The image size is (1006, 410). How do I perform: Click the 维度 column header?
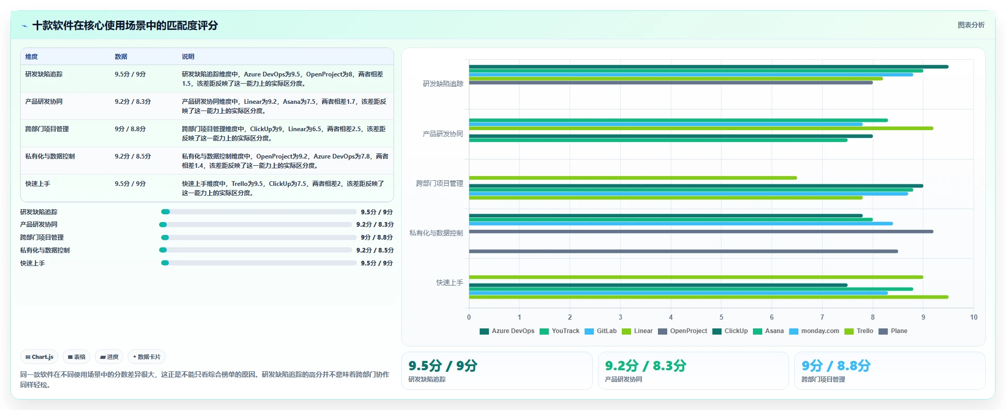(x=32, y=57)
